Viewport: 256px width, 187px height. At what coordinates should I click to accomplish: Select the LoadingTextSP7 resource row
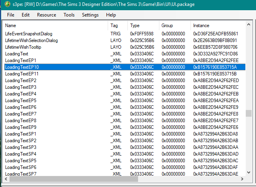[125, 174]
